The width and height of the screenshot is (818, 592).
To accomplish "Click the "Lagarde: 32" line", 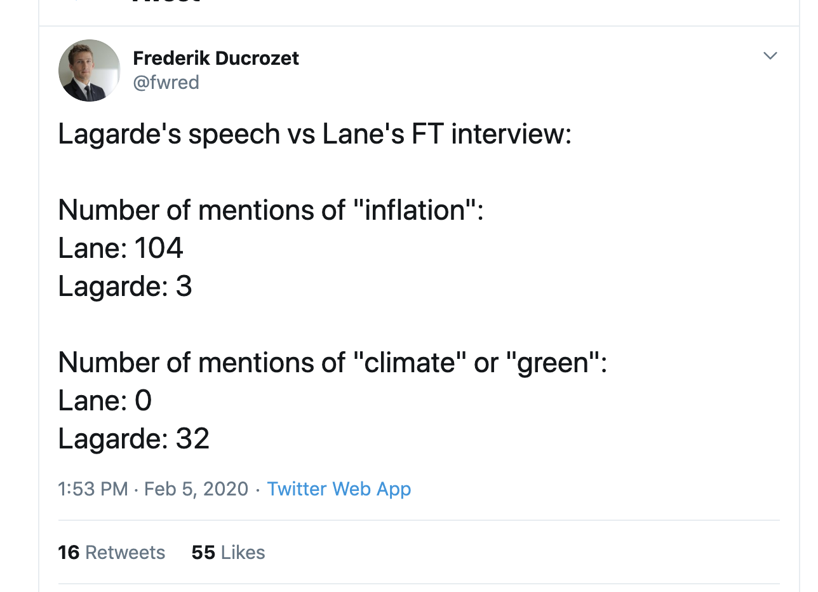I will [133, 438].
